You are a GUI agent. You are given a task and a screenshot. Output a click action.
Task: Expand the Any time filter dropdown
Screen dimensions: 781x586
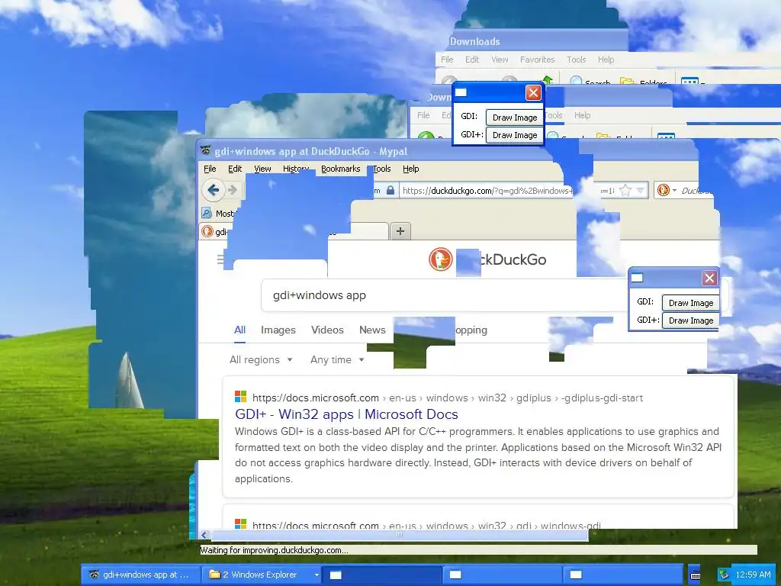336,360
